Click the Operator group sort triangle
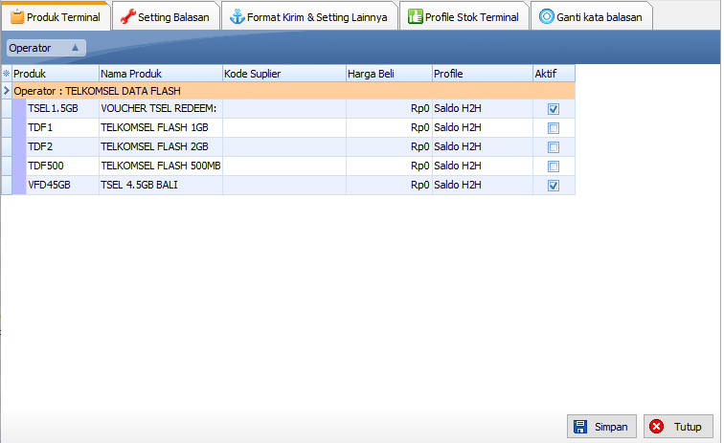 76,47
